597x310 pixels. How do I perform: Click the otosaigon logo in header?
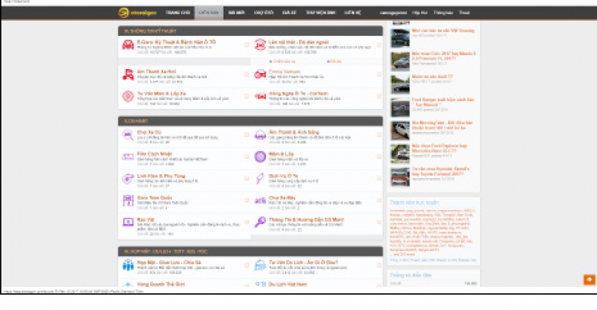point(138,13)
